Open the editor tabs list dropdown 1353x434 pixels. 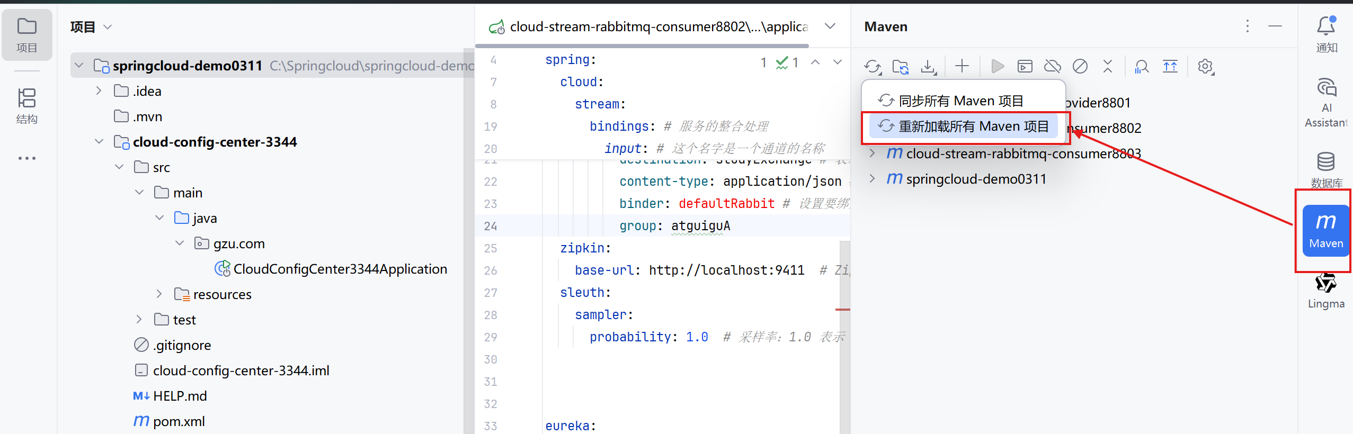[830, 26]
